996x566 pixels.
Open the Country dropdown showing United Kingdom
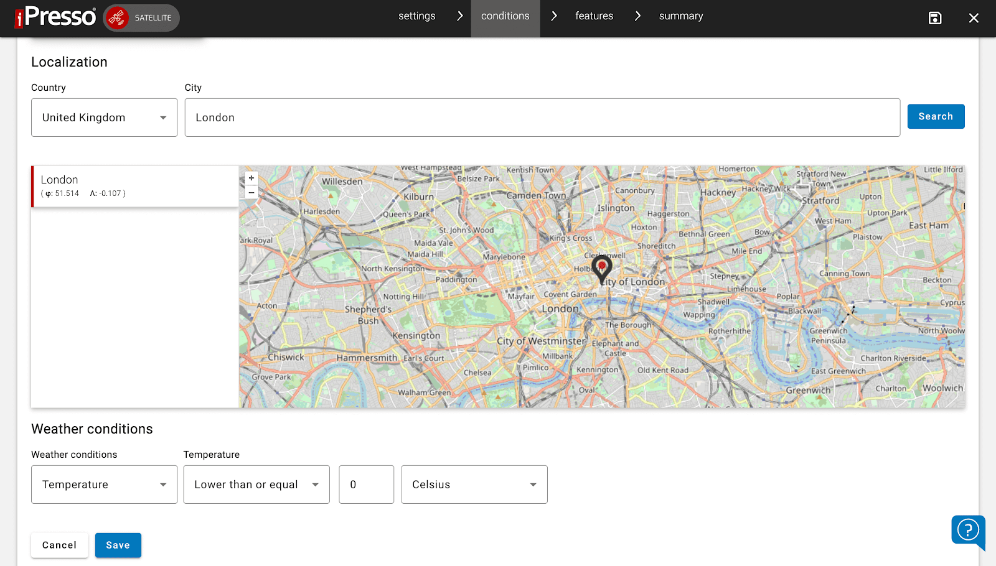click(104, 118)
